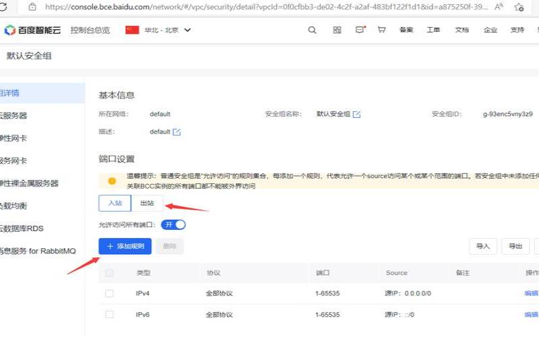Click 源IP: ::/0 source cell
The image size is (539, 337).
coord(400,314)
